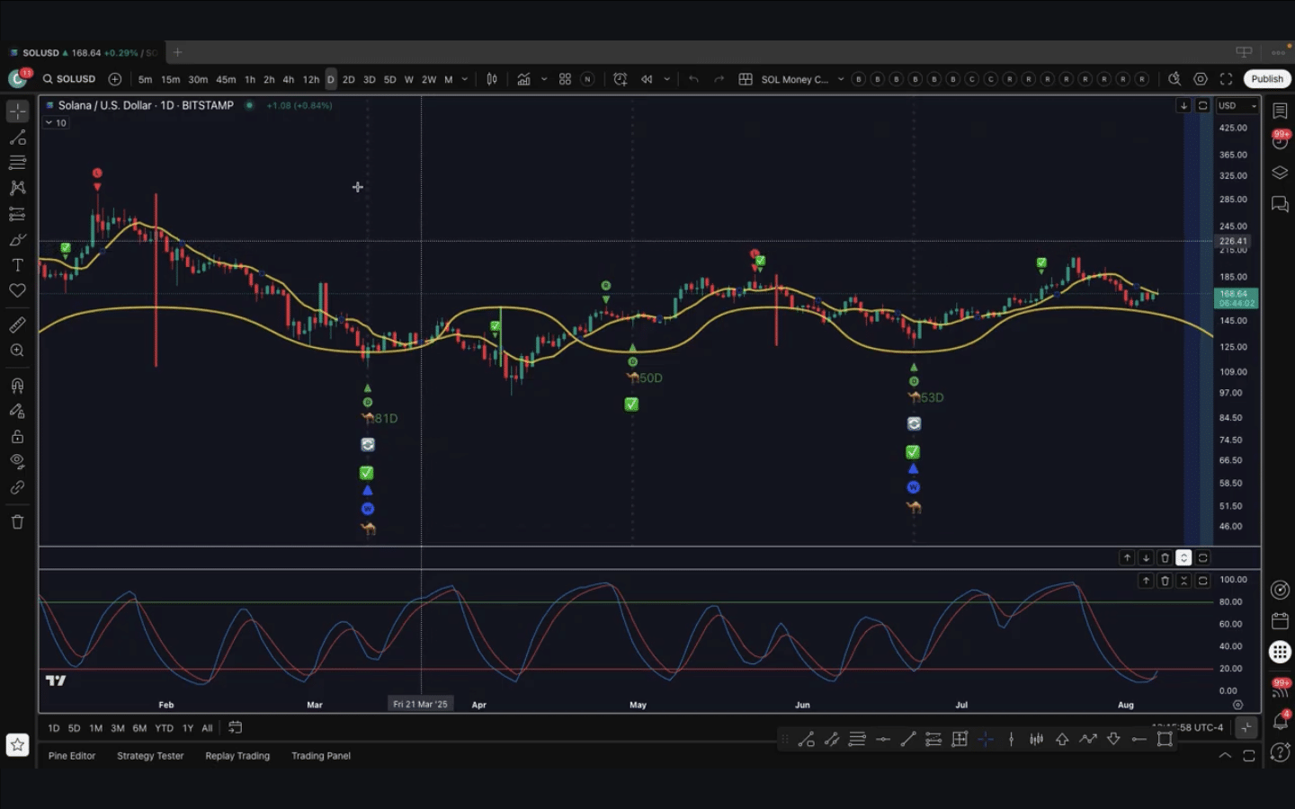This screenshot has height=809, width=1295.
Task: Open the watchlist panel icon
Action: tap(1280, 111)
